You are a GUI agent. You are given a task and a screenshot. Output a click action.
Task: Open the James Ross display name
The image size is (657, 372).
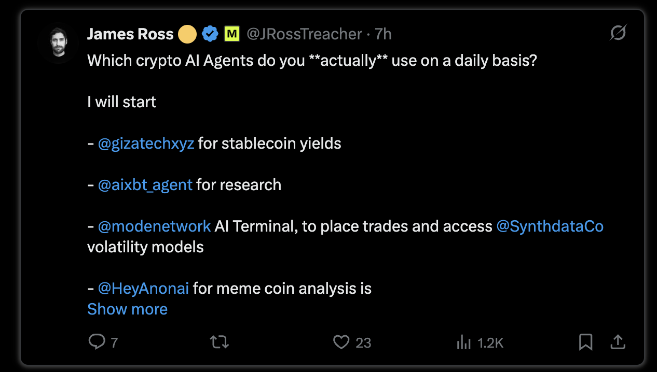130,34
